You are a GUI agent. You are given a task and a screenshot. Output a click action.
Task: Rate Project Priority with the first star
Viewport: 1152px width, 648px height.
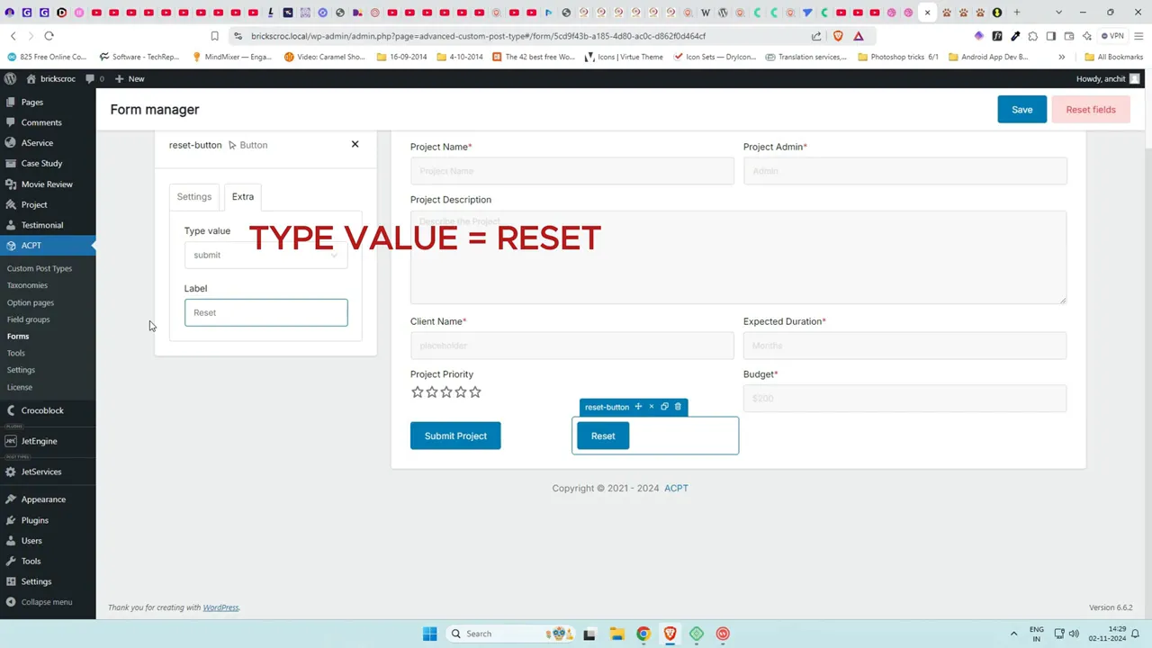417,391
